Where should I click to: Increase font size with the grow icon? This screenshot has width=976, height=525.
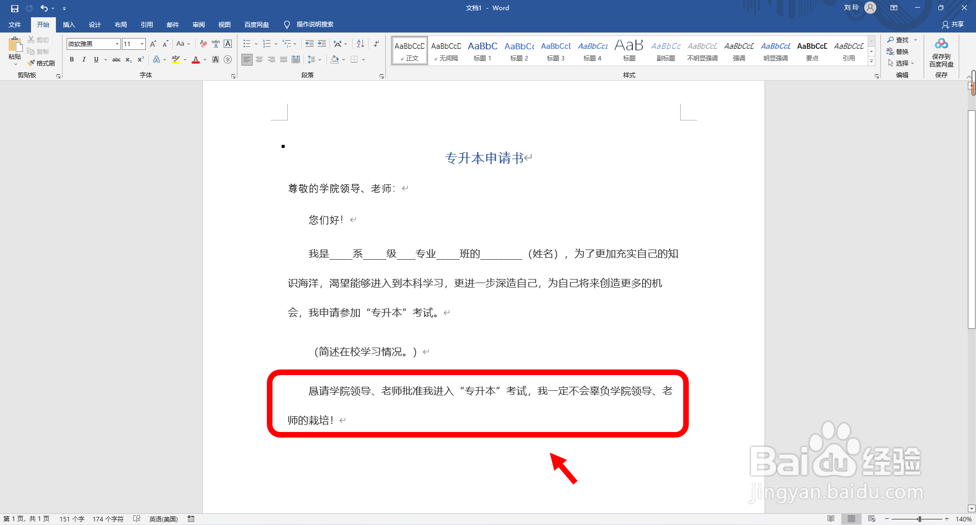(x=153, y=44)
